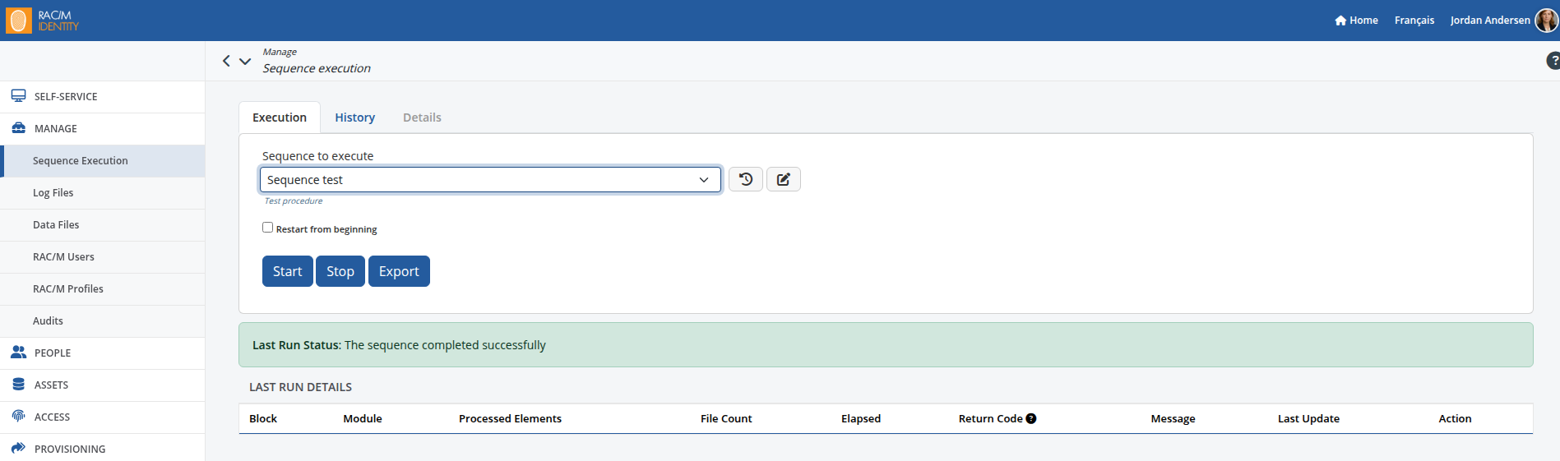Open the Sequence to execute dropdown
The image size is (1560, 461).
(490, 179)
